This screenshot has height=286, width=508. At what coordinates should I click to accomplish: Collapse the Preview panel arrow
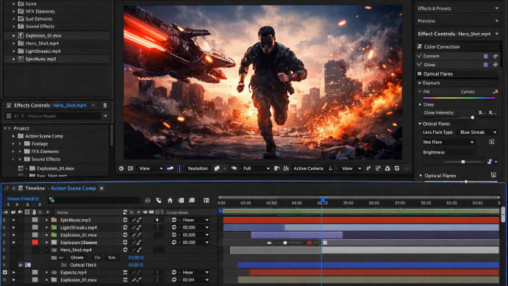497,21
